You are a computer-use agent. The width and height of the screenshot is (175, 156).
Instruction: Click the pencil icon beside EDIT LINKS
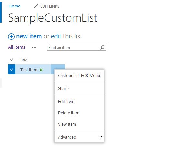[x=36, y=6]
